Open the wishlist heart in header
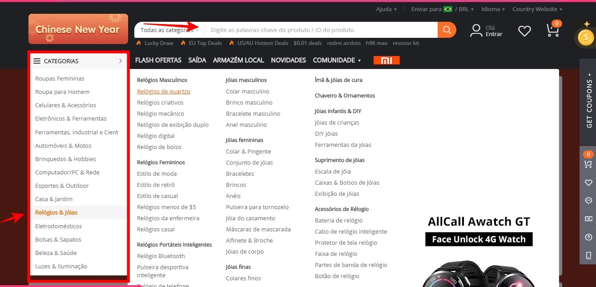The width and height of the screenshot is (596, 287). point(525,31)
